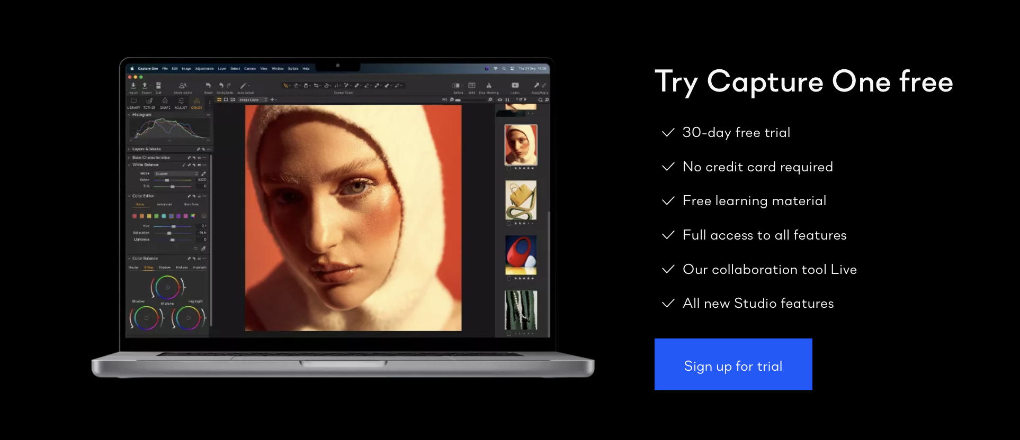The height and width of the screenshot is (440, 1020).
Task: Collapse the Color Editor panel
Action: [129, 196]
